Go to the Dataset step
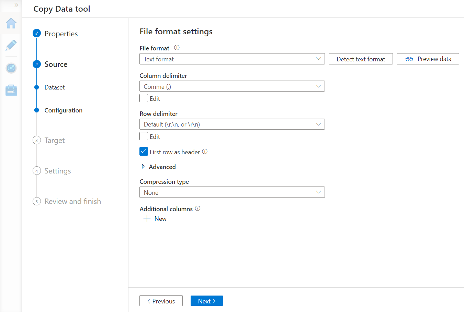The width and height of the screenshot is (464, 312). coord(55,87)
